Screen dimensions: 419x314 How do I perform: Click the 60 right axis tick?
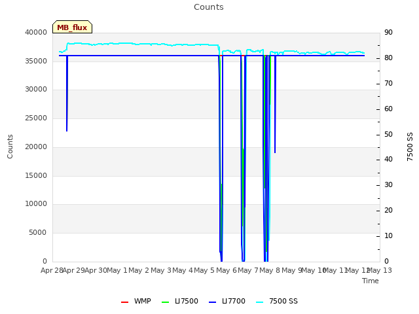coord(388,109)
